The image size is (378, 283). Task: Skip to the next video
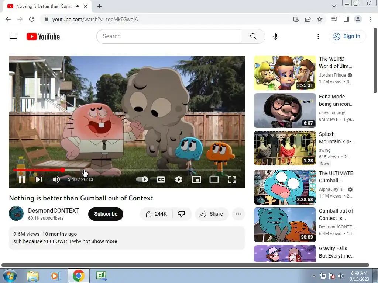[x=39, y=179]
